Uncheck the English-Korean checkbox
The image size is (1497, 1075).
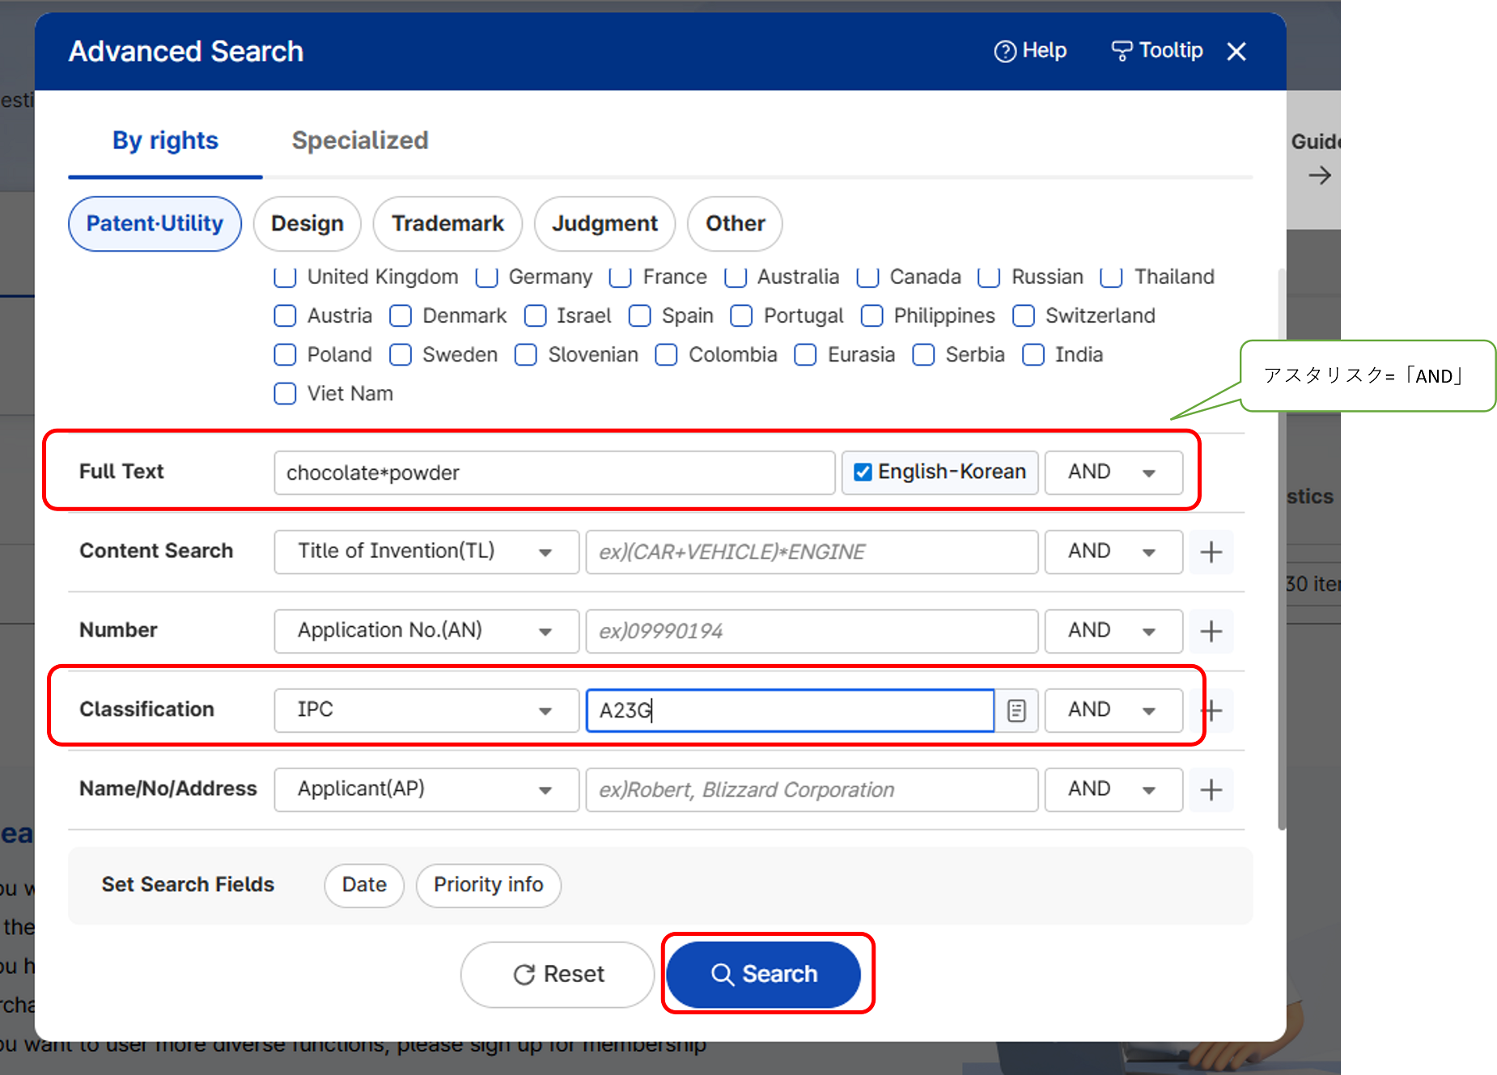click(863, 472)
